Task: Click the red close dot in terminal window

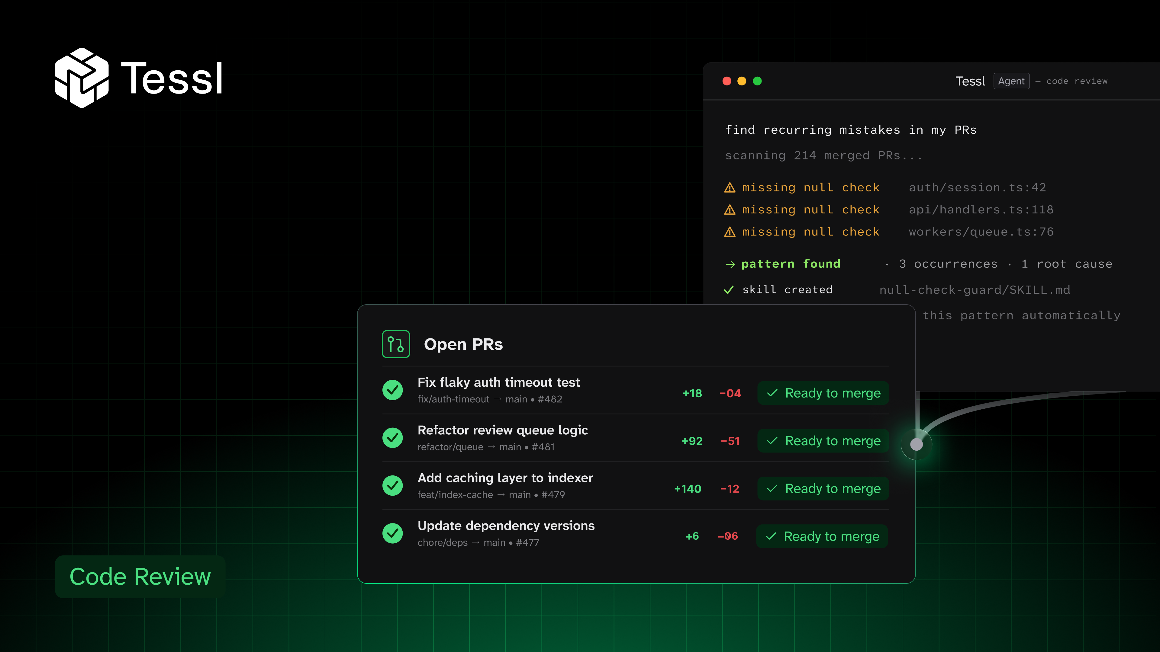Action: (727, 81)
